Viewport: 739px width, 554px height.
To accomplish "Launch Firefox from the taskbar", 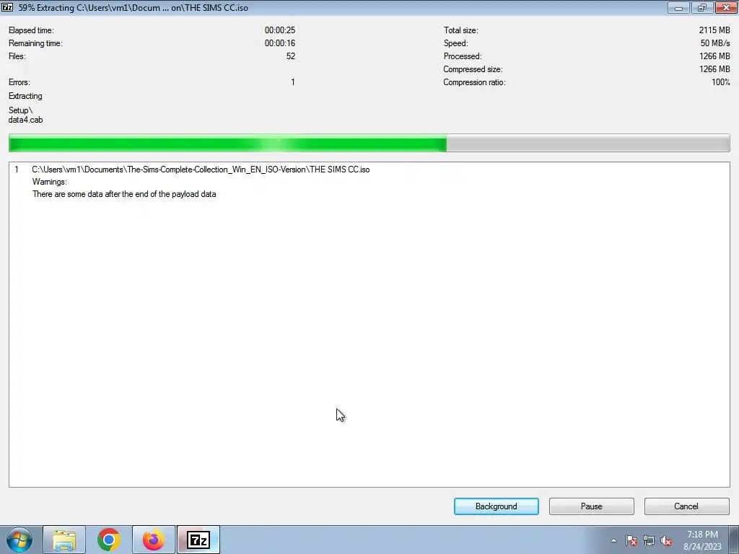I will click(x=154, y=540).
